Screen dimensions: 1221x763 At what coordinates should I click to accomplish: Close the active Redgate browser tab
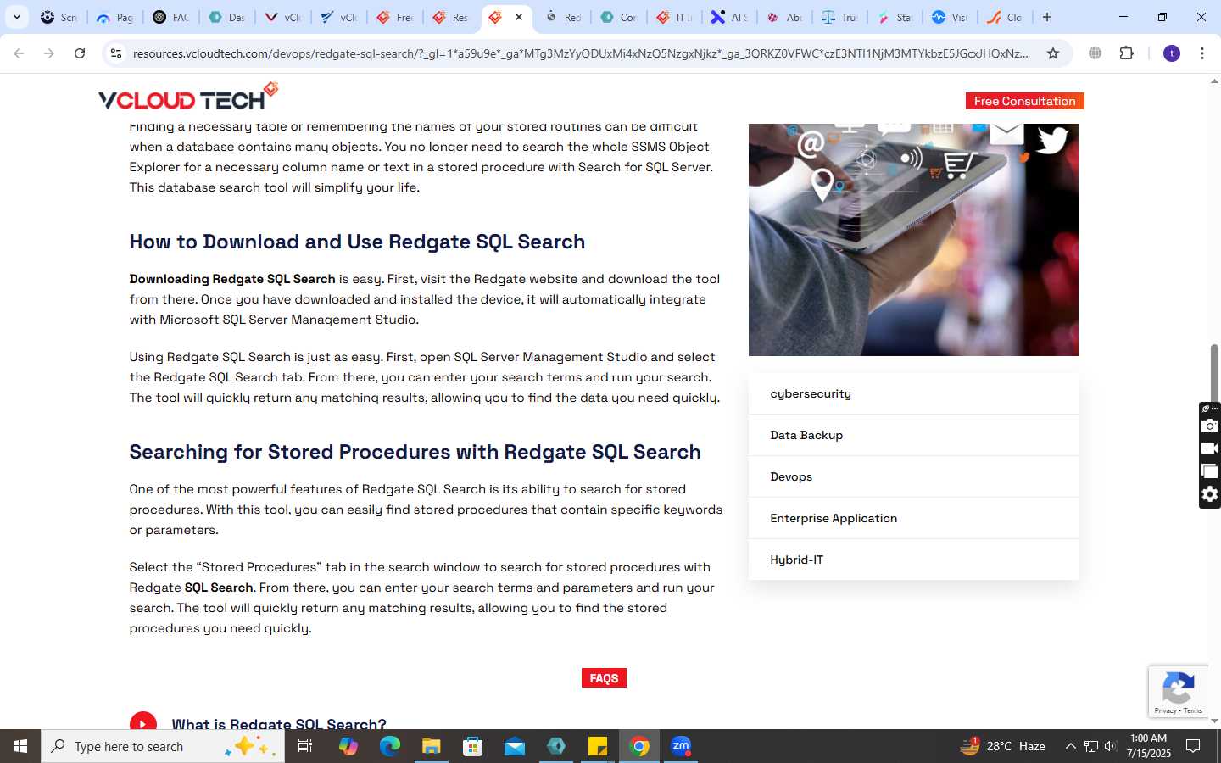pos(519,17)
